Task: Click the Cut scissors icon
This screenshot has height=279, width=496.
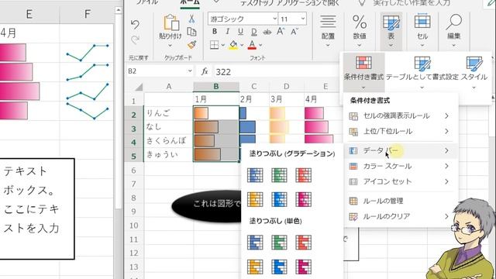Action: click(x=191, y=19)
